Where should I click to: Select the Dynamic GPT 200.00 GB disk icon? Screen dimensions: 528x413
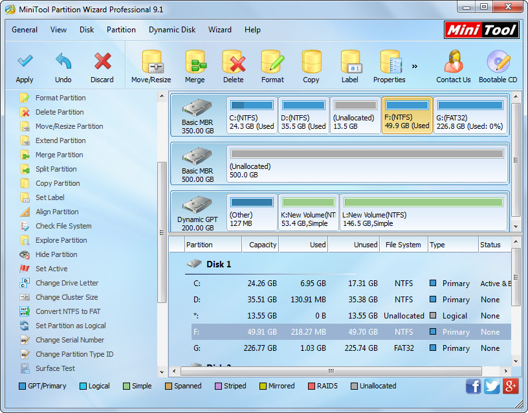[x=197, y=205]
